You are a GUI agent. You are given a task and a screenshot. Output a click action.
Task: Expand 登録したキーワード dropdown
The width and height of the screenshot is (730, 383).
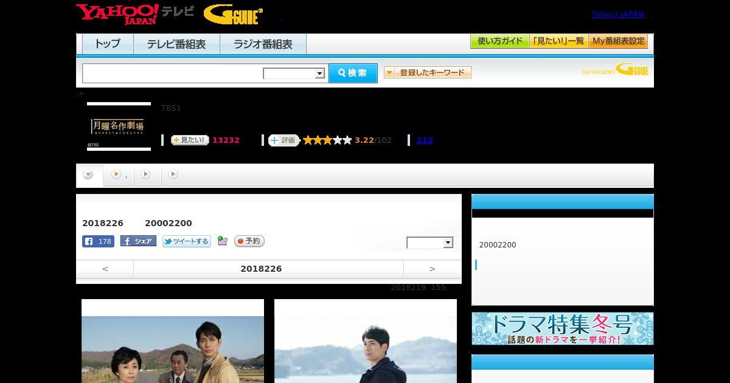click(x=427, y=72)
